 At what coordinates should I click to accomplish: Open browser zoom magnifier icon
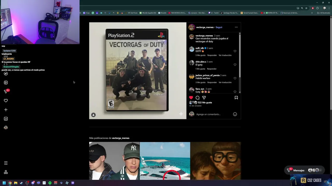[302, 8]
